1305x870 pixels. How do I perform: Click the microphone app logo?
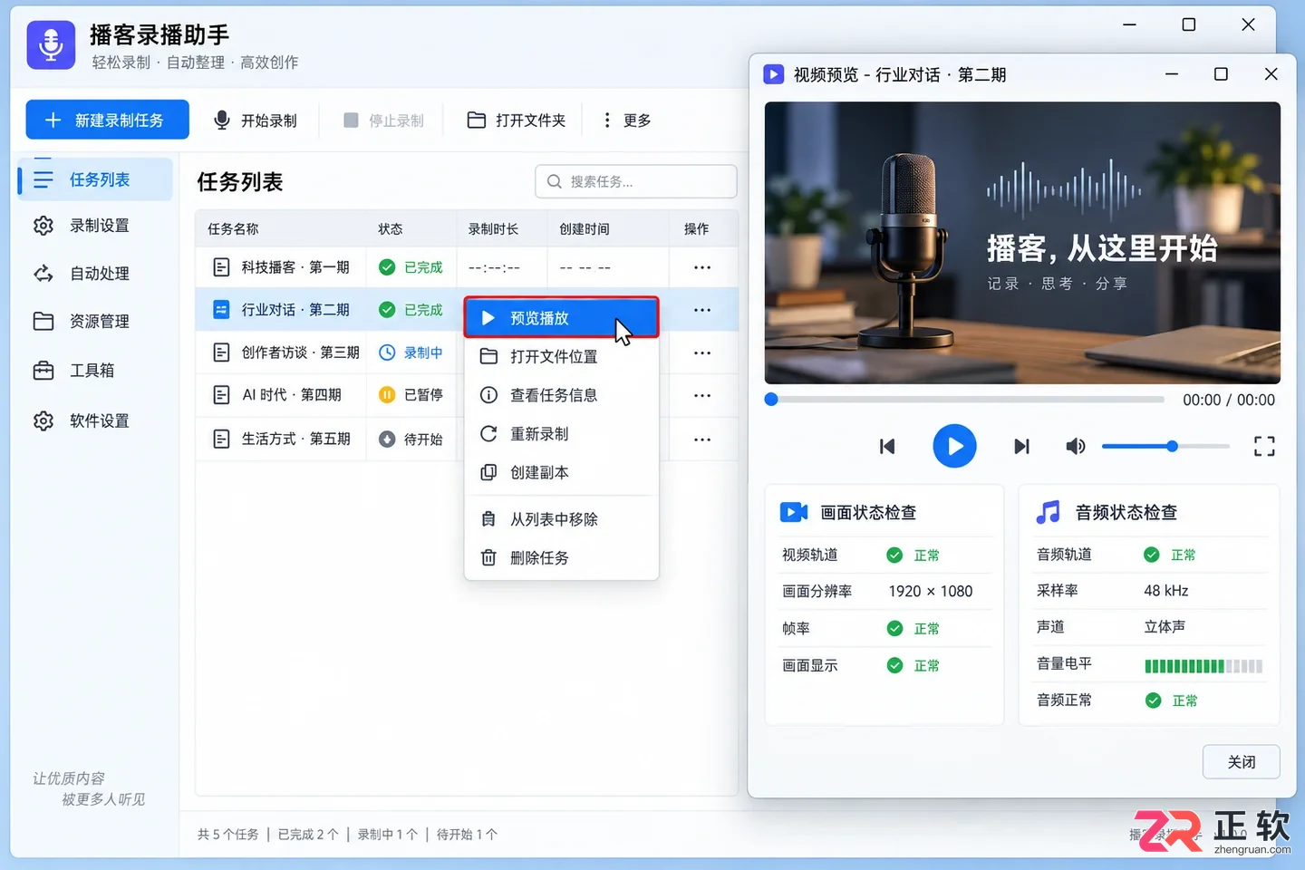pos(51,44)
